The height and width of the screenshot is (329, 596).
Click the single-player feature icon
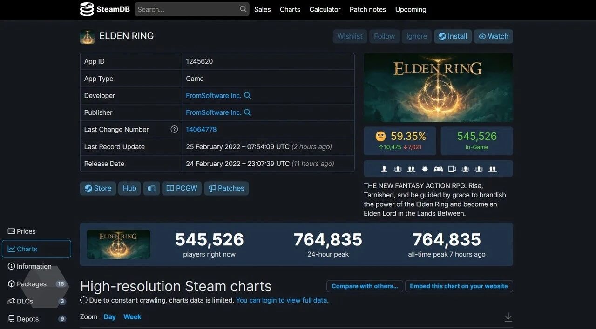(384, 169)
